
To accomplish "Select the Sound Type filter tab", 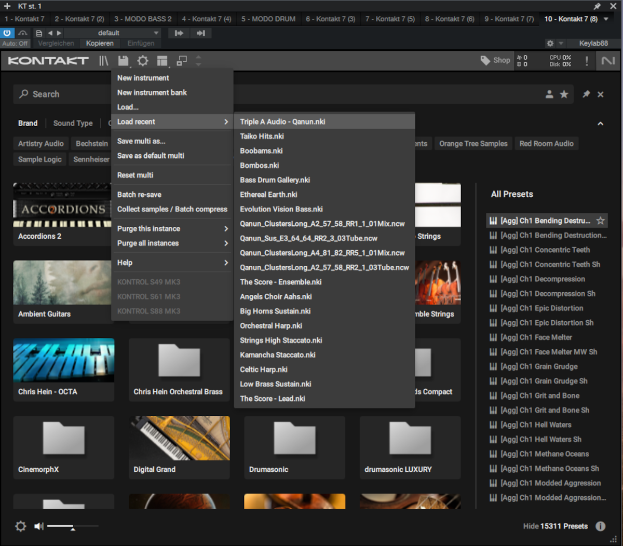I will [73, 124].
